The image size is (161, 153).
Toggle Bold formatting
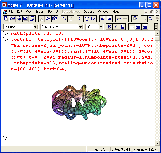click(109, 27)
